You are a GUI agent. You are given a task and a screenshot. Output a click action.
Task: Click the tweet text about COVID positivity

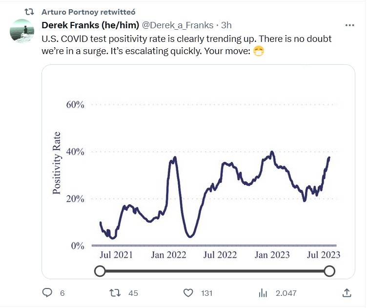(185, 44)
